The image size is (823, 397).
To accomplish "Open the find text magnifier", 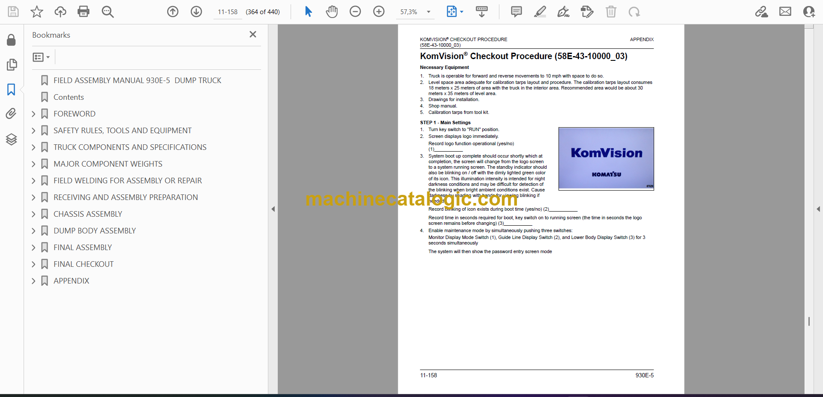I will (108, 12).
